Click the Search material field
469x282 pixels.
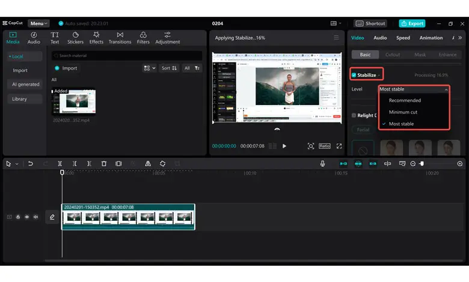pyautogui.click(x=127, y=56)
